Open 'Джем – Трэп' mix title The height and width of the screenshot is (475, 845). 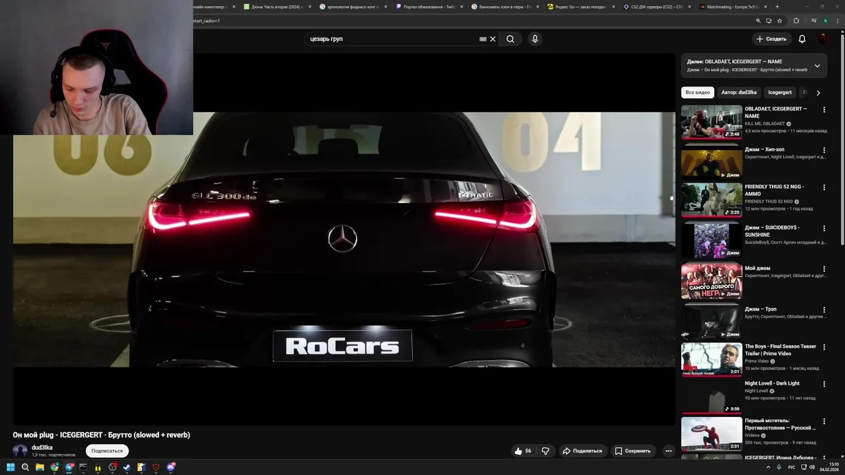[x=760, y=309]
